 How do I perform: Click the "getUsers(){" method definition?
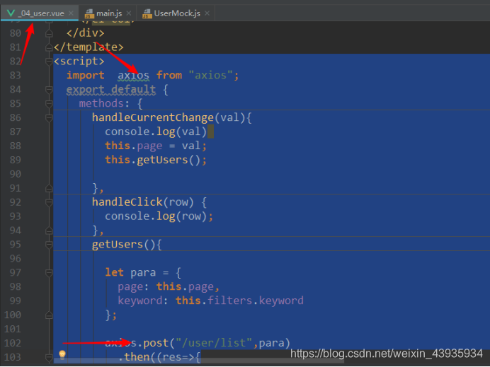127,245
